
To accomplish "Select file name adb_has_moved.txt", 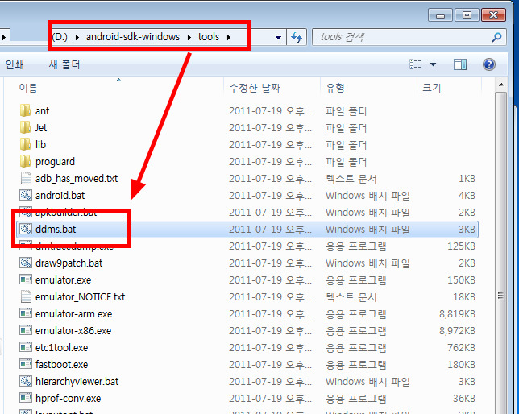I will 77,179.
